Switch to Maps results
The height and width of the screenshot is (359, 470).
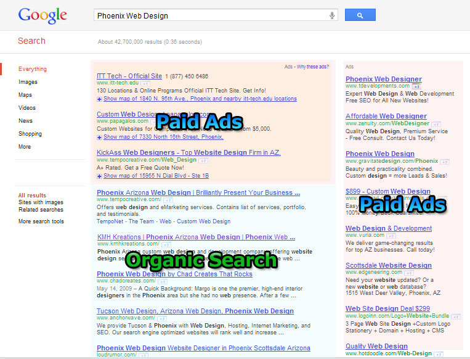pos(25,95)
